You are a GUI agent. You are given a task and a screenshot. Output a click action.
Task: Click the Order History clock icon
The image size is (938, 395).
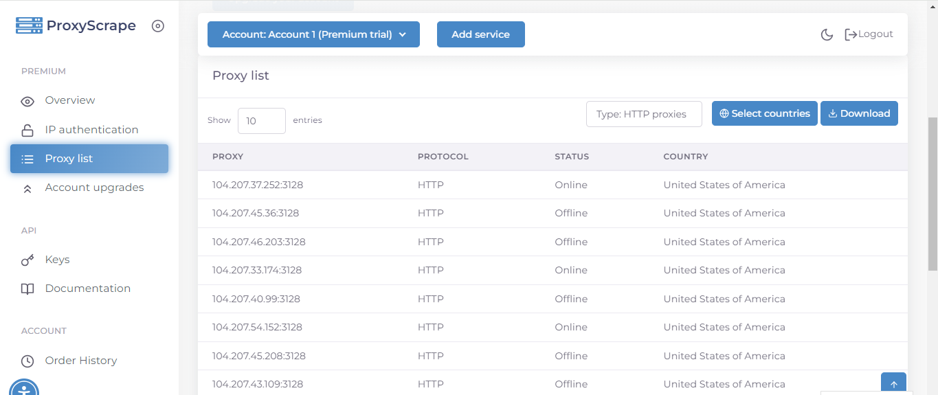pos(27,361)
